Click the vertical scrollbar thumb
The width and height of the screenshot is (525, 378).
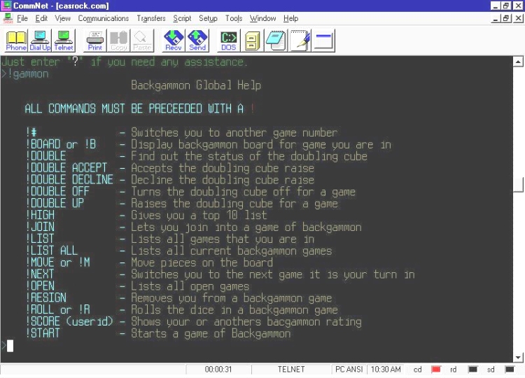pos(518,185)
